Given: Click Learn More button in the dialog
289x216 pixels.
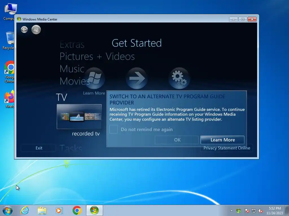Looking at the screenshot, I should coord(222,140).
